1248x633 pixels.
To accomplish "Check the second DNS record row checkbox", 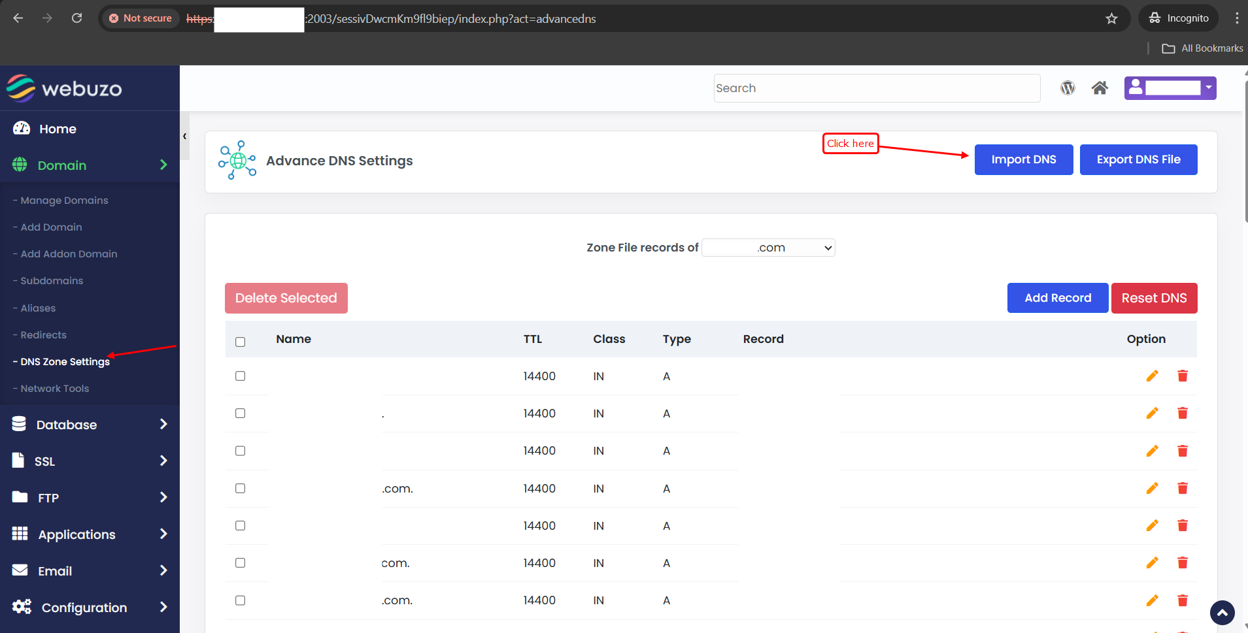I will [240, 413].
